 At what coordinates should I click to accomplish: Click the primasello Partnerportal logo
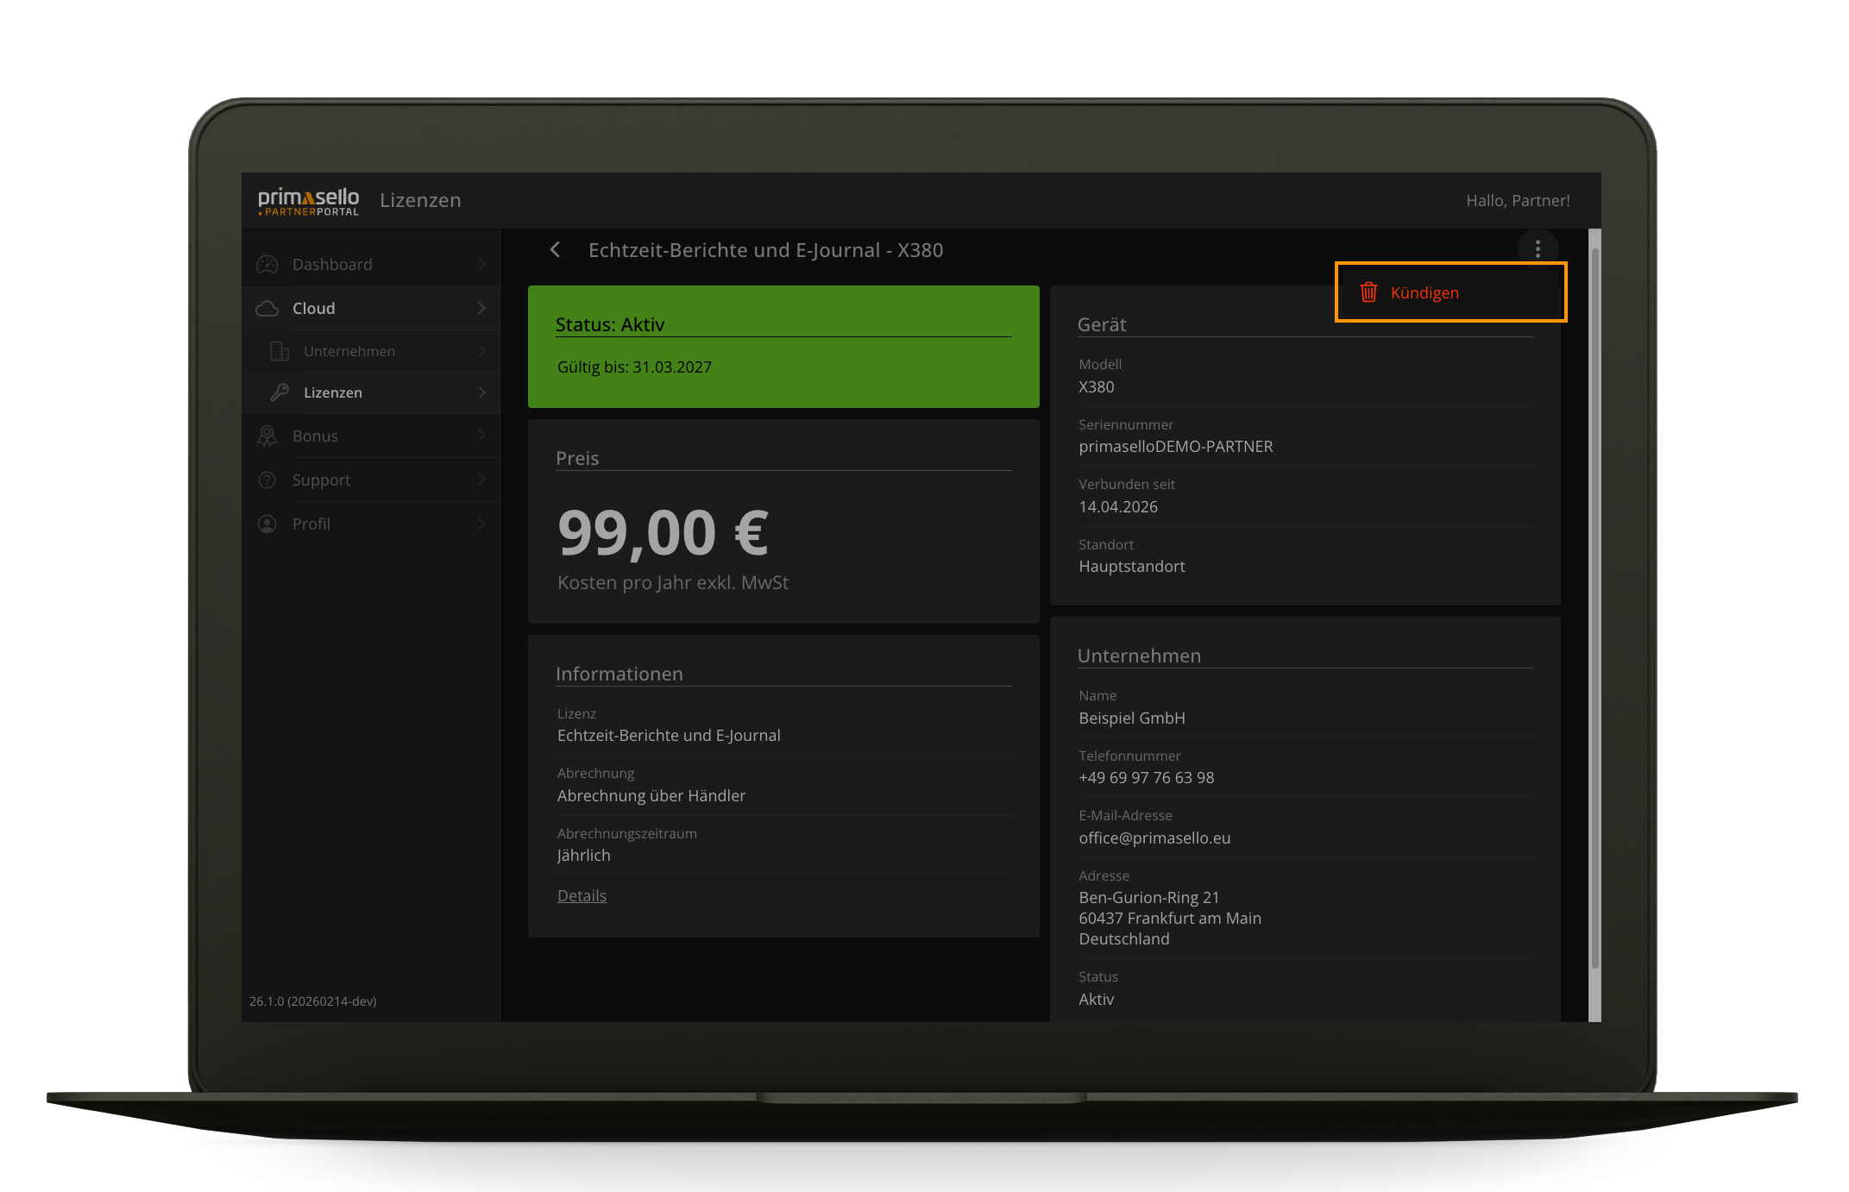308,199
